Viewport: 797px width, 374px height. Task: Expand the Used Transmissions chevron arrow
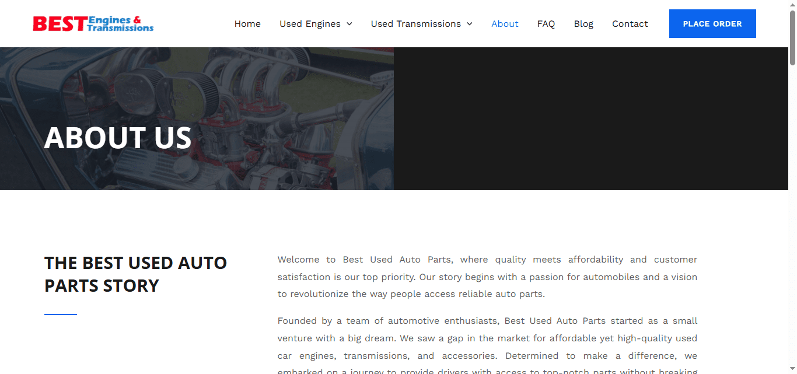tap(470, 24)
